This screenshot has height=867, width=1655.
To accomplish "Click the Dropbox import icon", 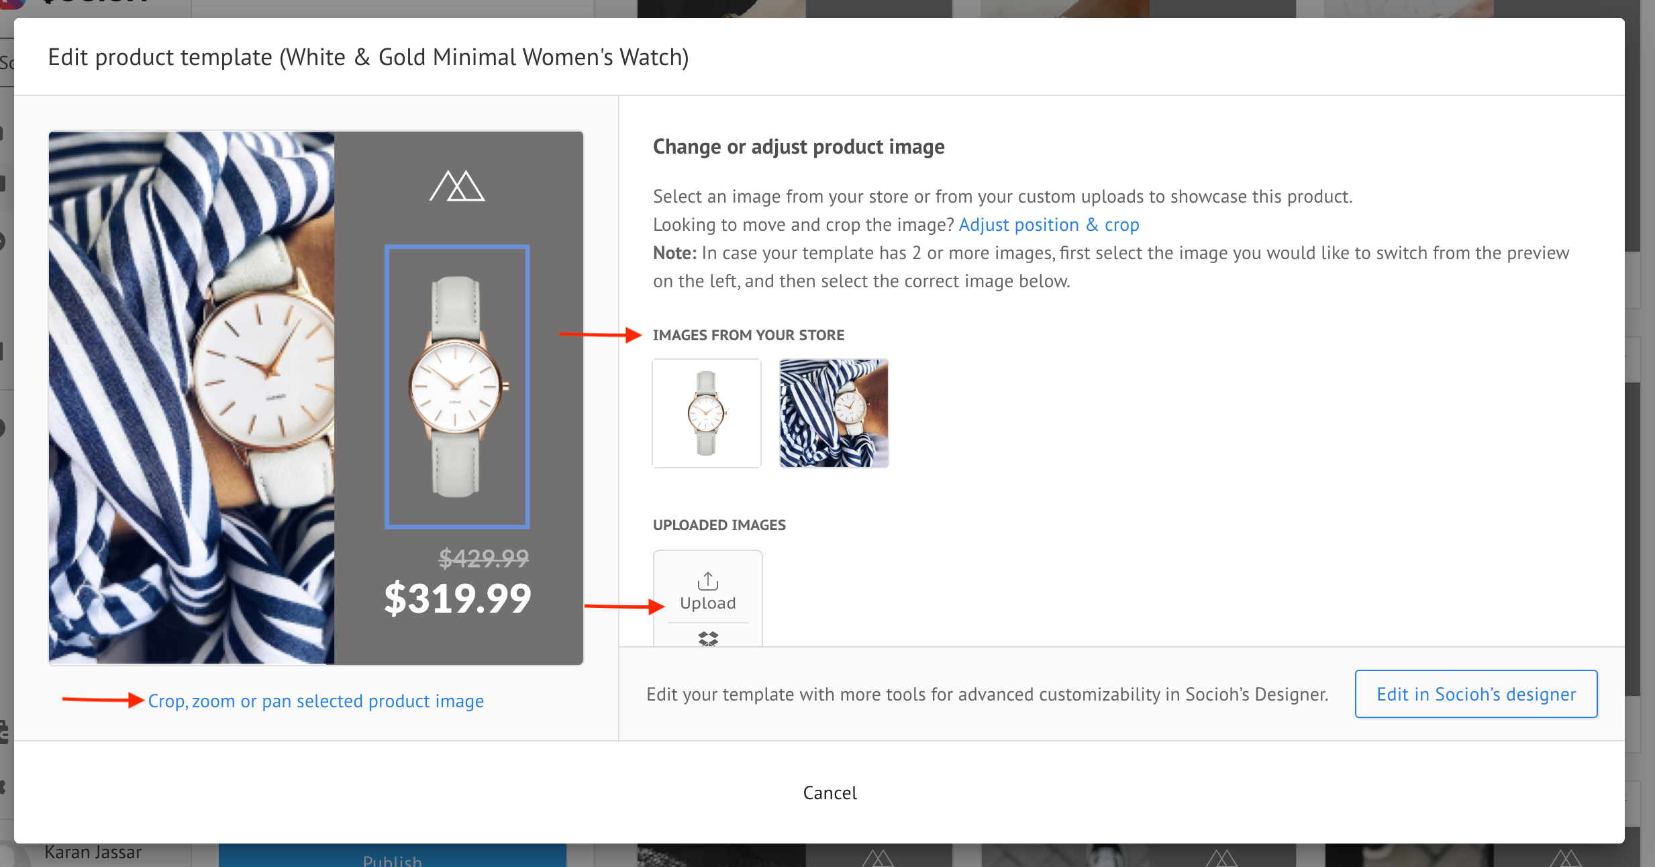I will point(707,638).
